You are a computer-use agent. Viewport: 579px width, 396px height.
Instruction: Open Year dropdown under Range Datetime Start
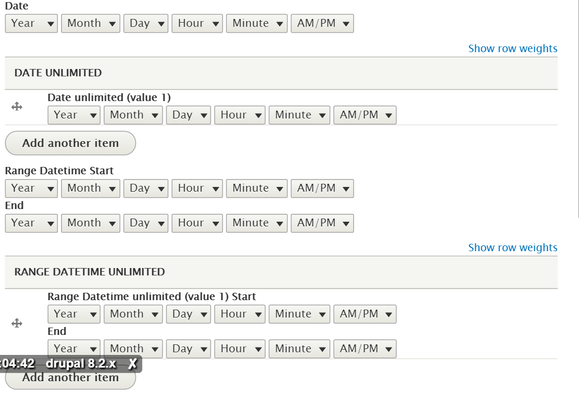coord(31,189)
